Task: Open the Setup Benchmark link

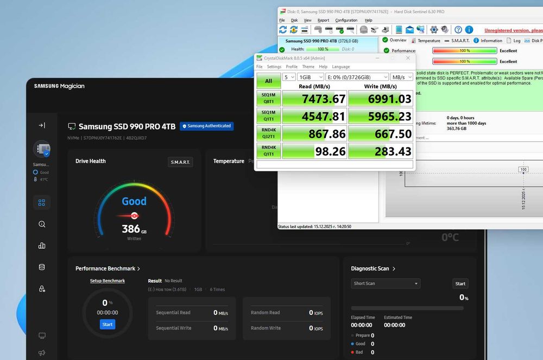Action: coord(108,281)
